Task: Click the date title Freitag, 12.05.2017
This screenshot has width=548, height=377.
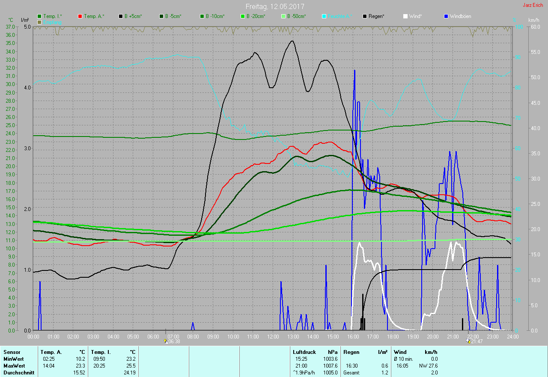Action: pos(275,6)
